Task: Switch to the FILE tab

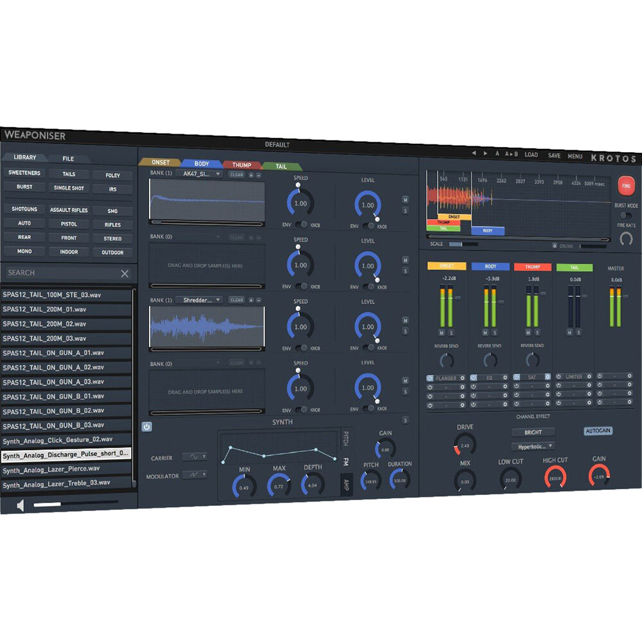Action: [68, 159]
